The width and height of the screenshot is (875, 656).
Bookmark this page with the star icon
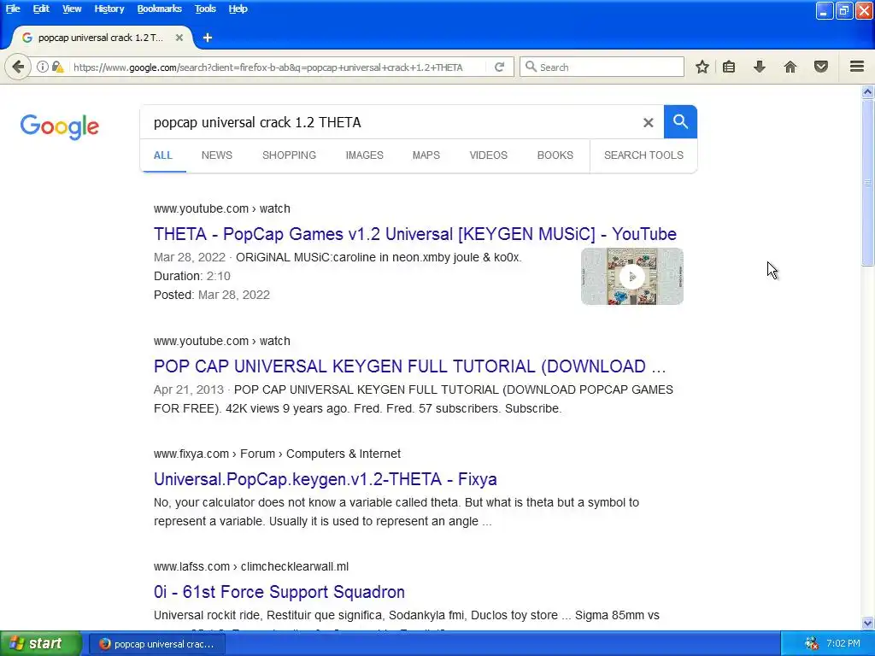point(702,67)
